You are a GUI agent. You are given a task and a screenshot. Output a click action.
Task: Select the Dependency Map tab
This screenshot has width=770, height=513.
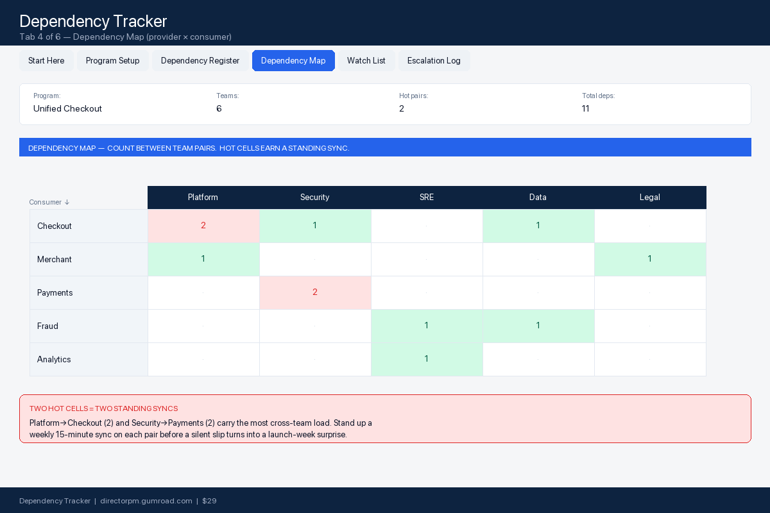pos(293,61)
